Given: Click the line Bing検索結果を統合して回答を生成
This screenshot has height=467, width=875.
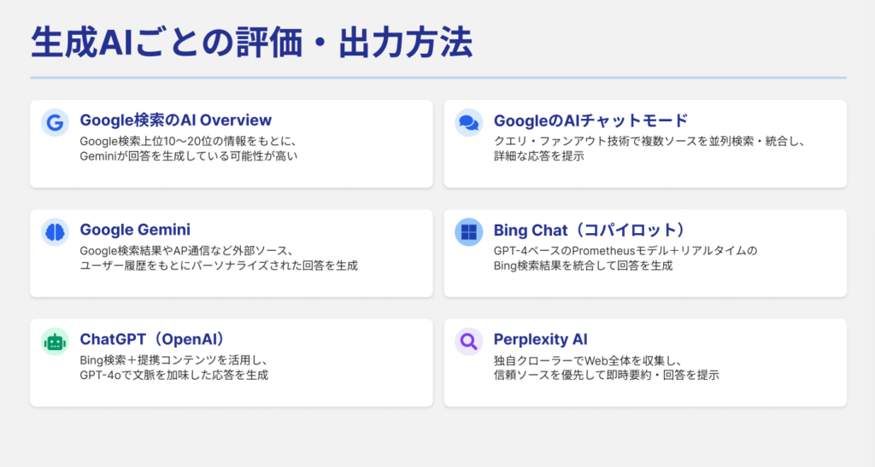Looking at the screenshot, I should pos(583,266).
